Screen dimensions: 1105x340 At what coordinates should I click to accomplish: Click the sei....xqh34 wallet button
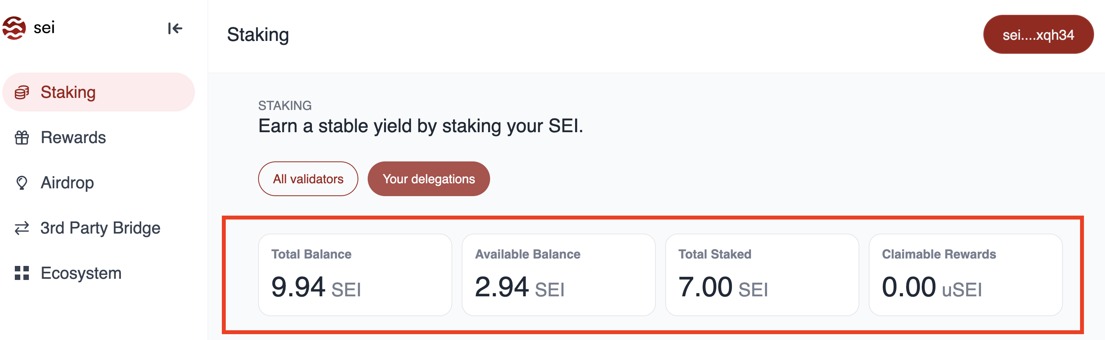tap(1038, 35)
